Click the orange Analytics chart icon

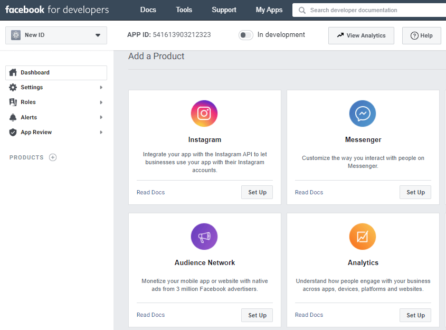(363, 237)
